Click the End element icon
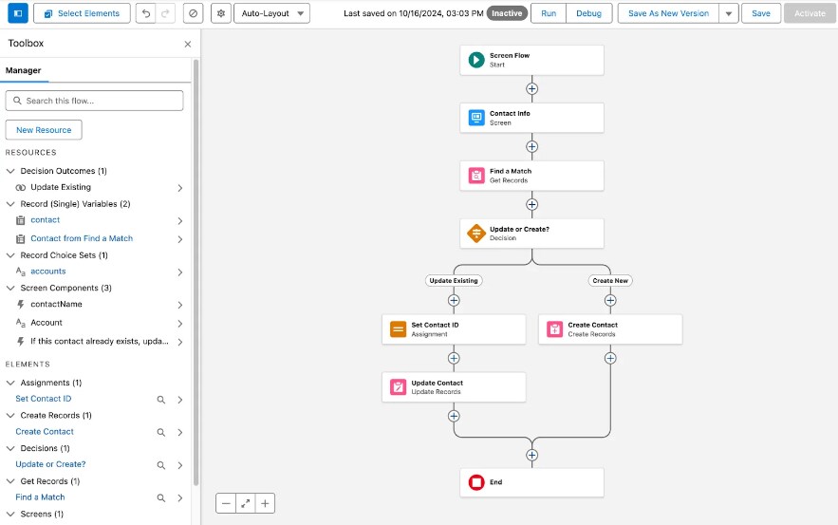The width and height of the screenshot is (838, 525). coord(476,482)
